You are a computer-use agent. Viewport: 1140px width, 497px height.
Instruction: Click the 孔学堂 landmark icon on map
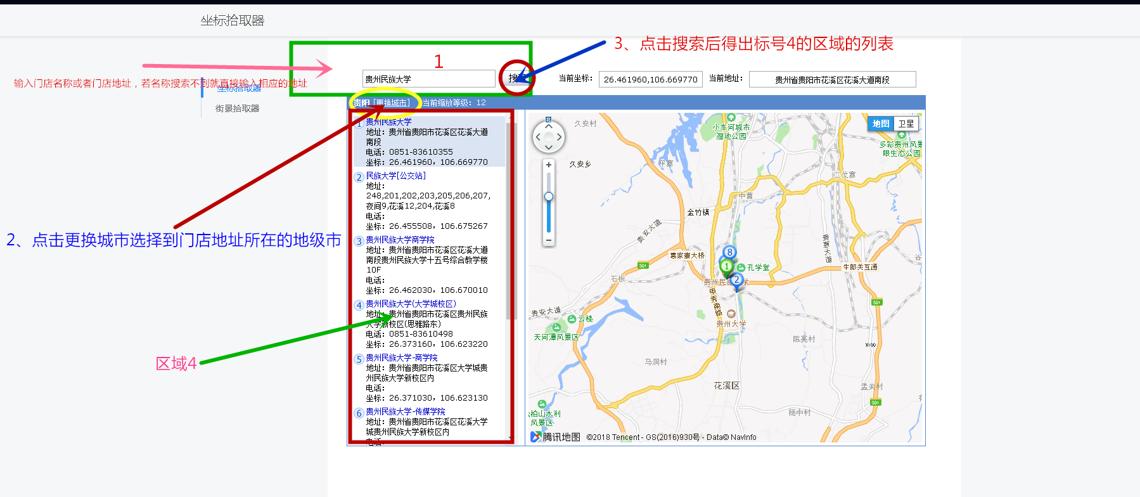tap(741, 268)
